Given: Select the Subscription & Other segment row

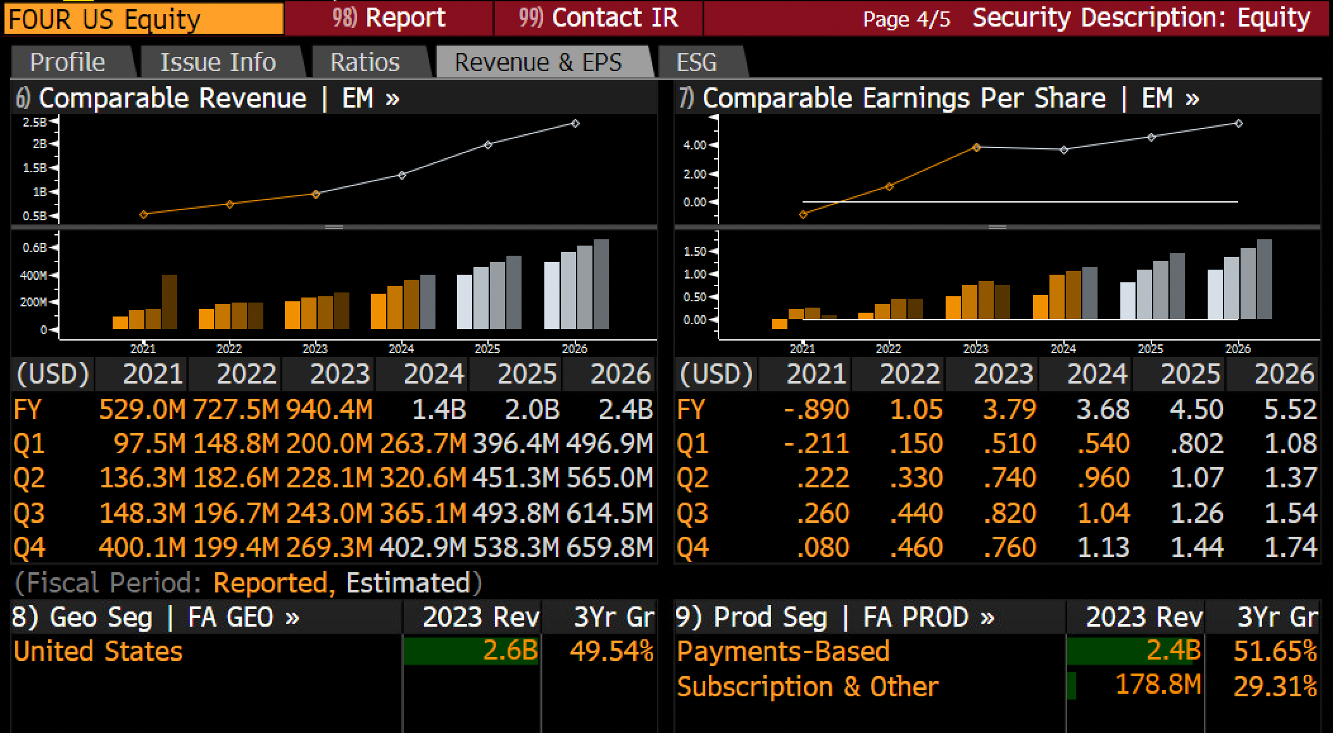Looking at the screenshot, I should pyautogui.click(x=998, y=686).
